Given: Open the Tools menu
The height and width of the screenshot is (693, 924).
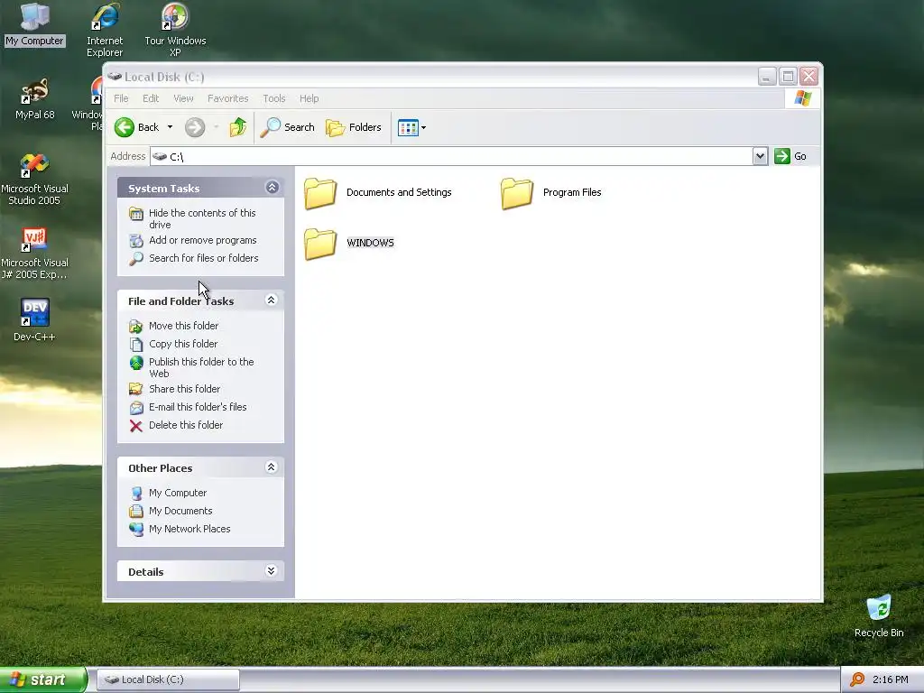Looking at the screenshot, I should (x=274, y=98).
